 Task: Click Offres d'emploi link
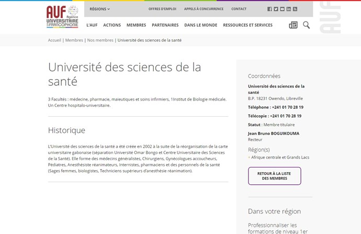[162, 9]
